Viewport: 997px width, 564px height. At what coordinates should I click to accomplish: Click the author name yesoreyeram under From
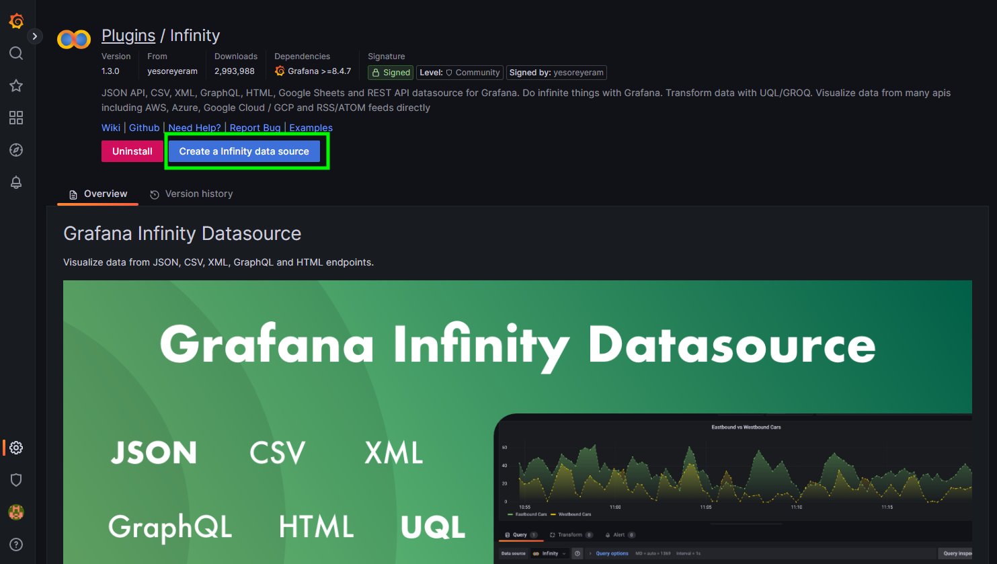tap(173, 71)
